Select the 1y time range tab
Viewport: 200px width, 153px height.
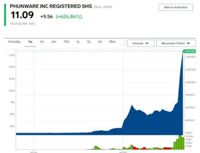(x=78, y=42)
